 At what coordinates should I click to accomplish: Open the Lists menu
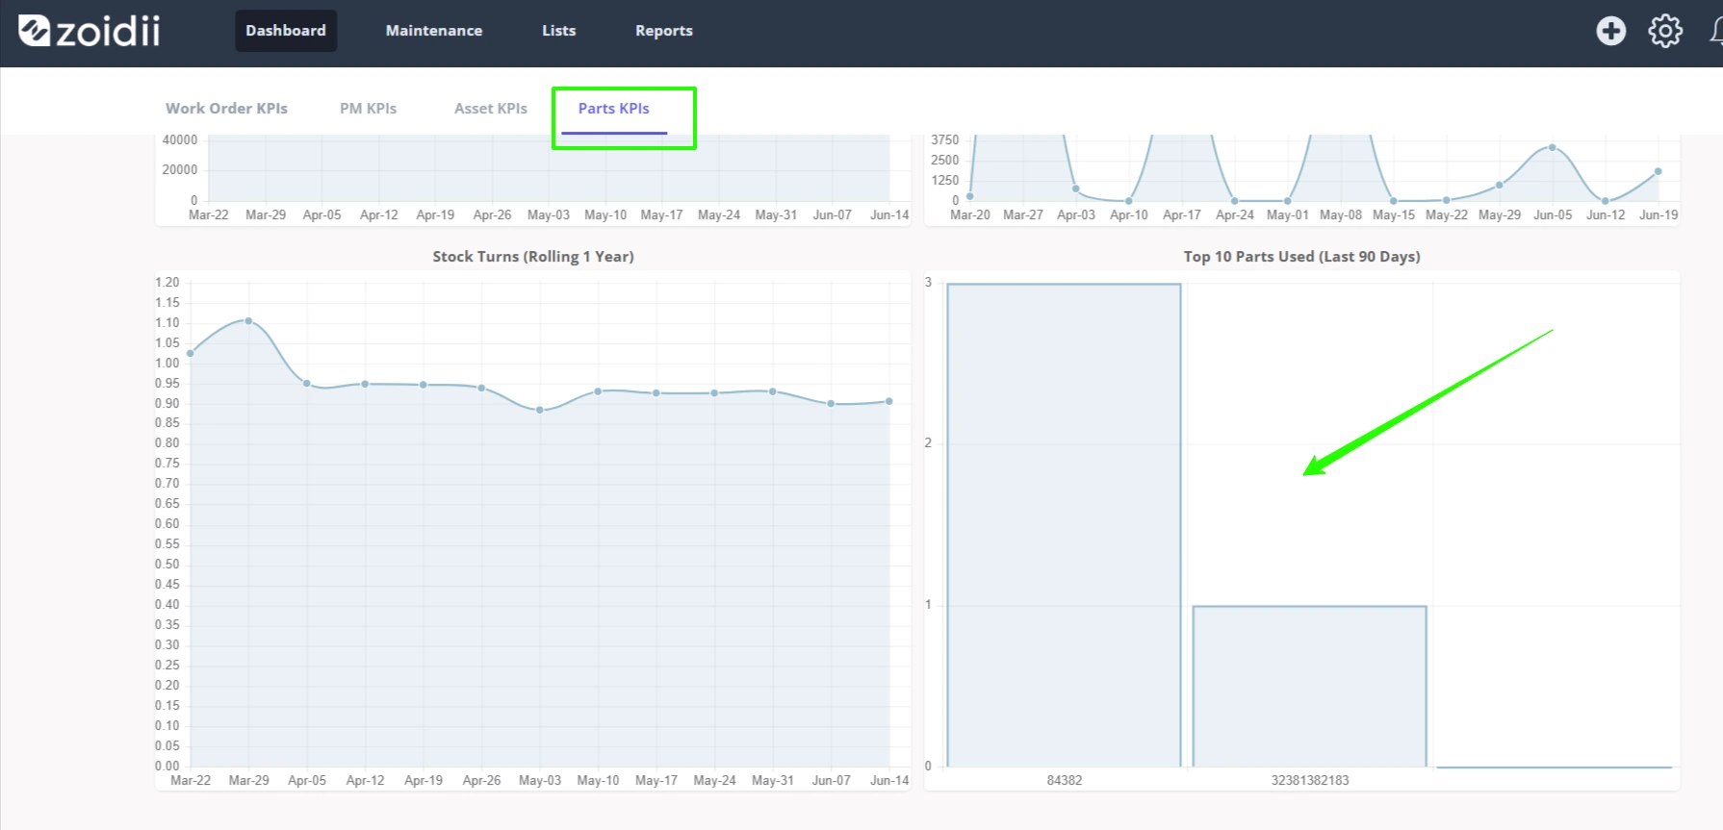coord(558,31)
